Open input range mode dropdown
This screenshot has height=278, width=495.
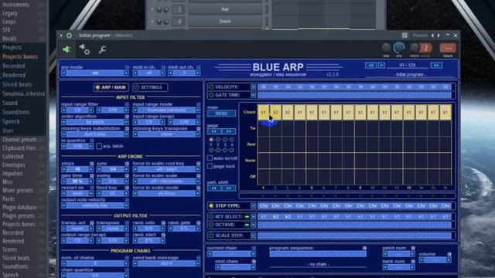[166, 110]
